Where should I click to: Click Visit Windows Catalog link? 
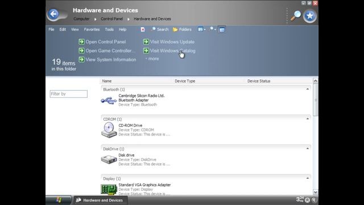click(x=173, y=51)
